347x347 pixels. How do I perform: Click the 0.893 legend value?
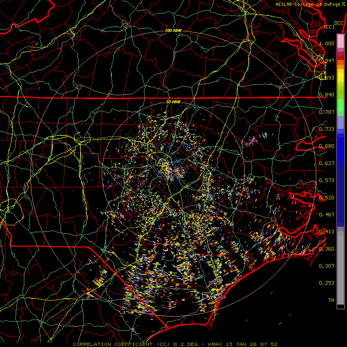[327, 77]
